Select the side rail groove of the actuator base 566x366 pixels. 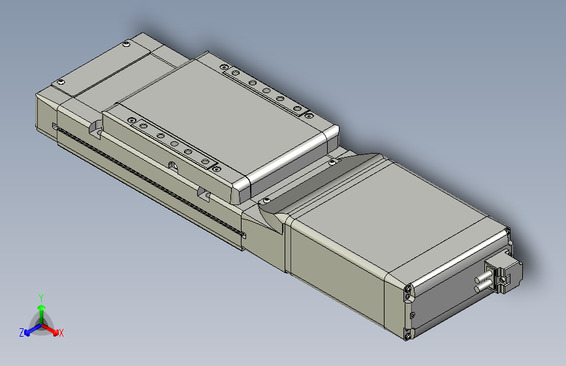[148, 180]
